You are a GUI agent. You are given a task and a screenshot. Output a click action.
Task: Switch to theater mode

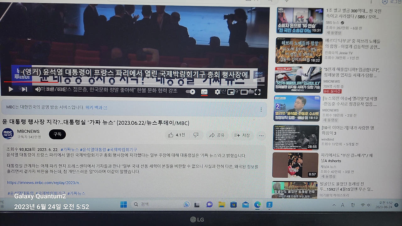(x=244, y=92)
